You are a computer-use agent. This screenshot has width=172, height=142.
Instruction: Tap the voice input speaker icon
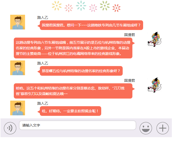[10, 128]
